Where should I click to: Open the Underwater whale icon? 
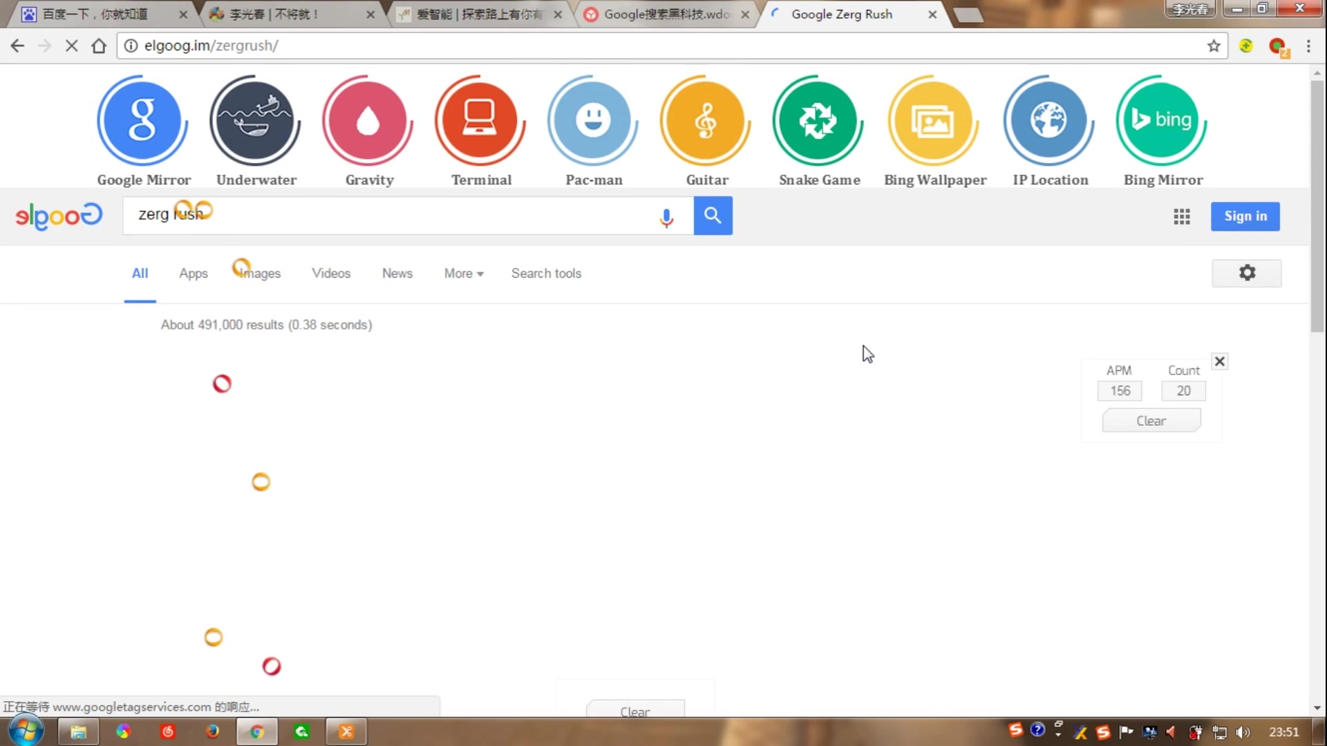(255, 120)
